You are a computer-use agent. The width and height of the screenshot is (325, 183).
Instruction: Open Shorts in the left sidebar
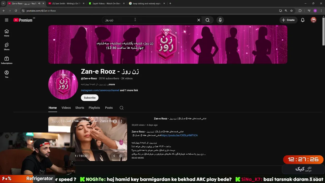(x=7, y=47)
